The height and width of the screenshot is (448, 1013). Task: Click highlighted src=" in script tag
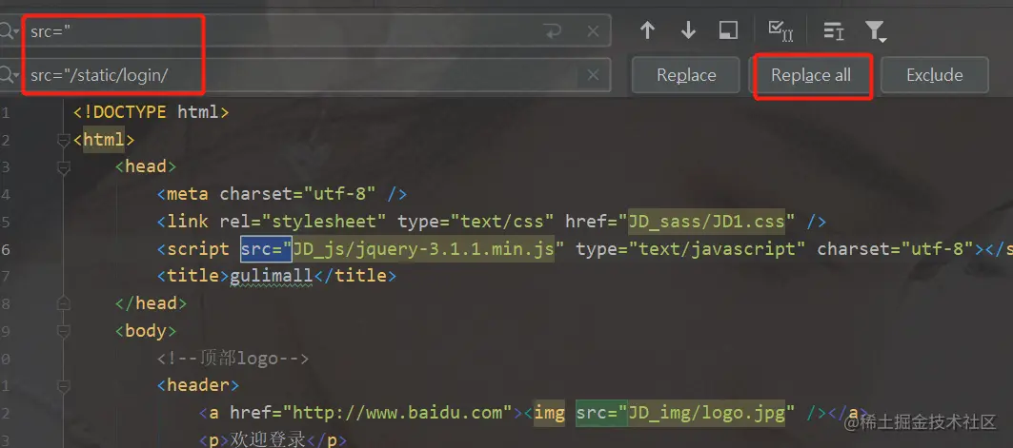[267, 249]
